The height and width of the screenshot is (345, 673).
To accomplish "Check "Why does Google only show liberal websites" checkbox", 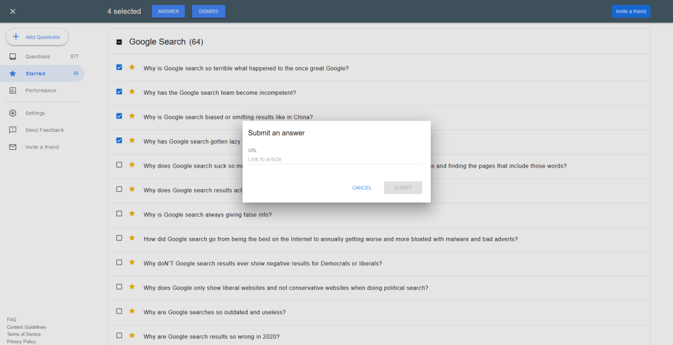I will [119, 287].
